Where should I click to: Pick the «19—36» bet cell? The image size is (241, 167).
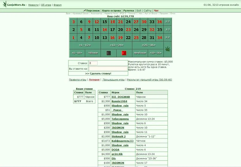[x=156, y=53]
